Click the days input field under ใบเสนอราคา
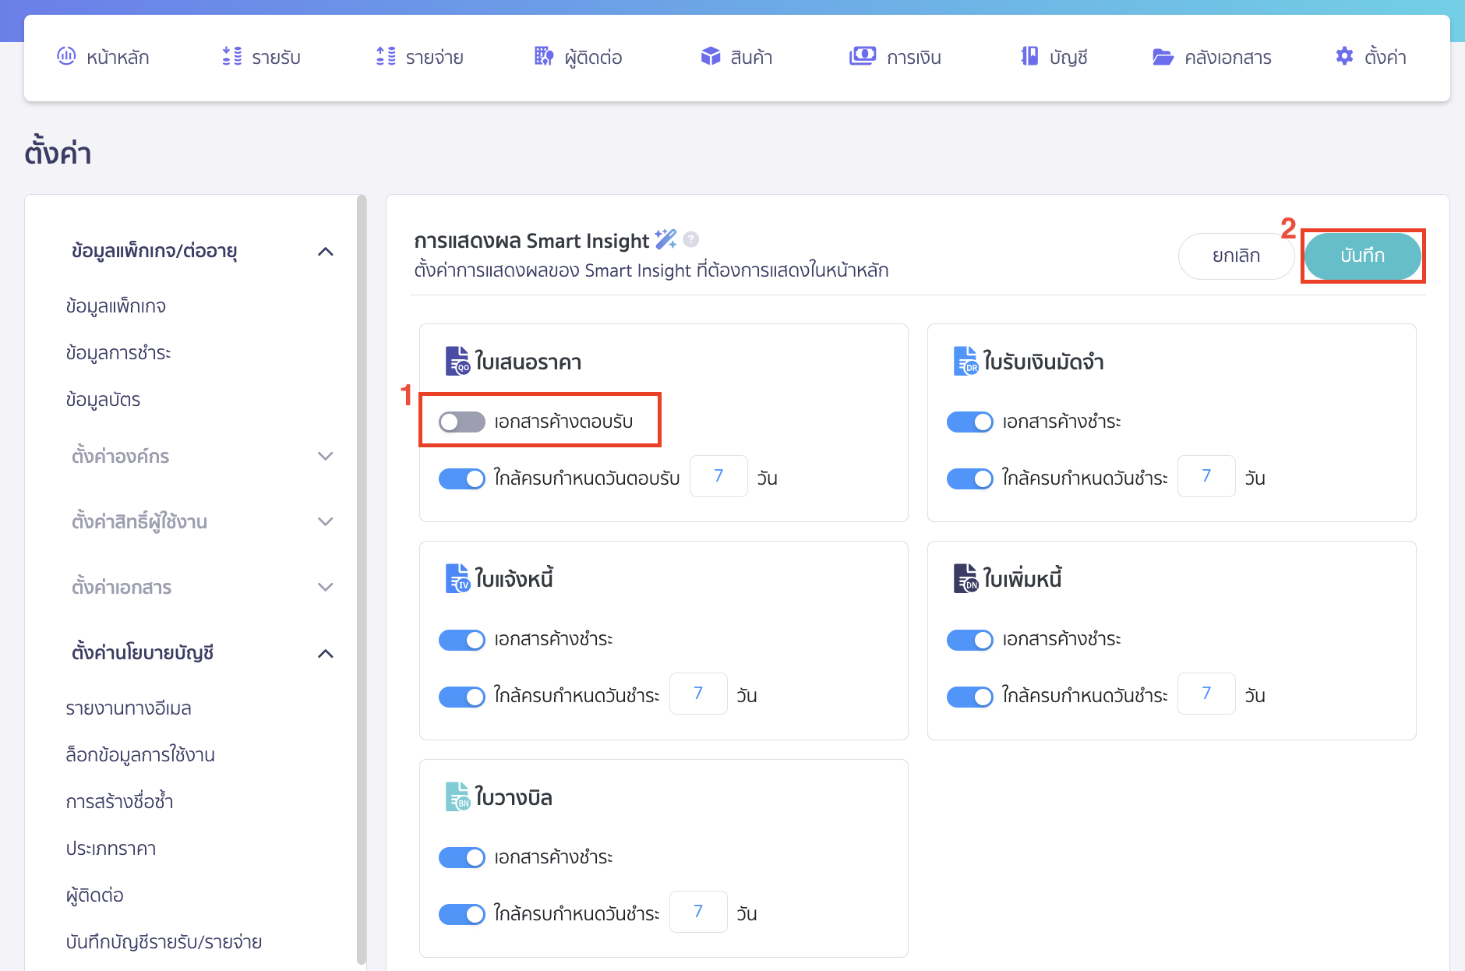The height and width of the screenshot is (971, 1465). (x=718, y=476)
